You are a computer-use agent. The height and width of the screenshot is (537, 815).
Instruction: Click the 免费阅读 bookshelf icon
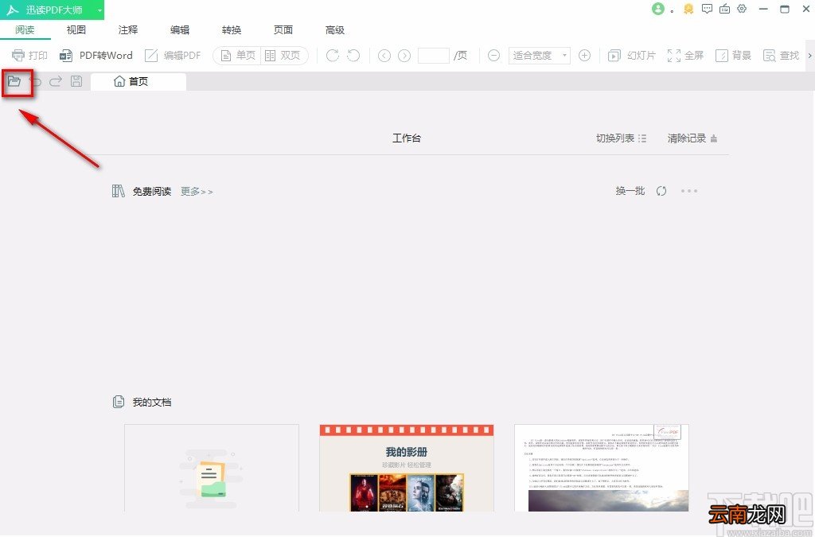tap(119, 191)
